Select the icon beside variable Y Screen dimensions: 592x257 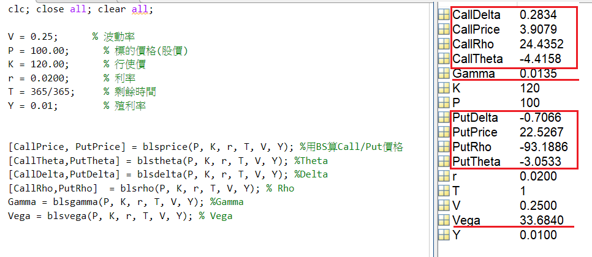pyautogui.click(x=444, y=236)
